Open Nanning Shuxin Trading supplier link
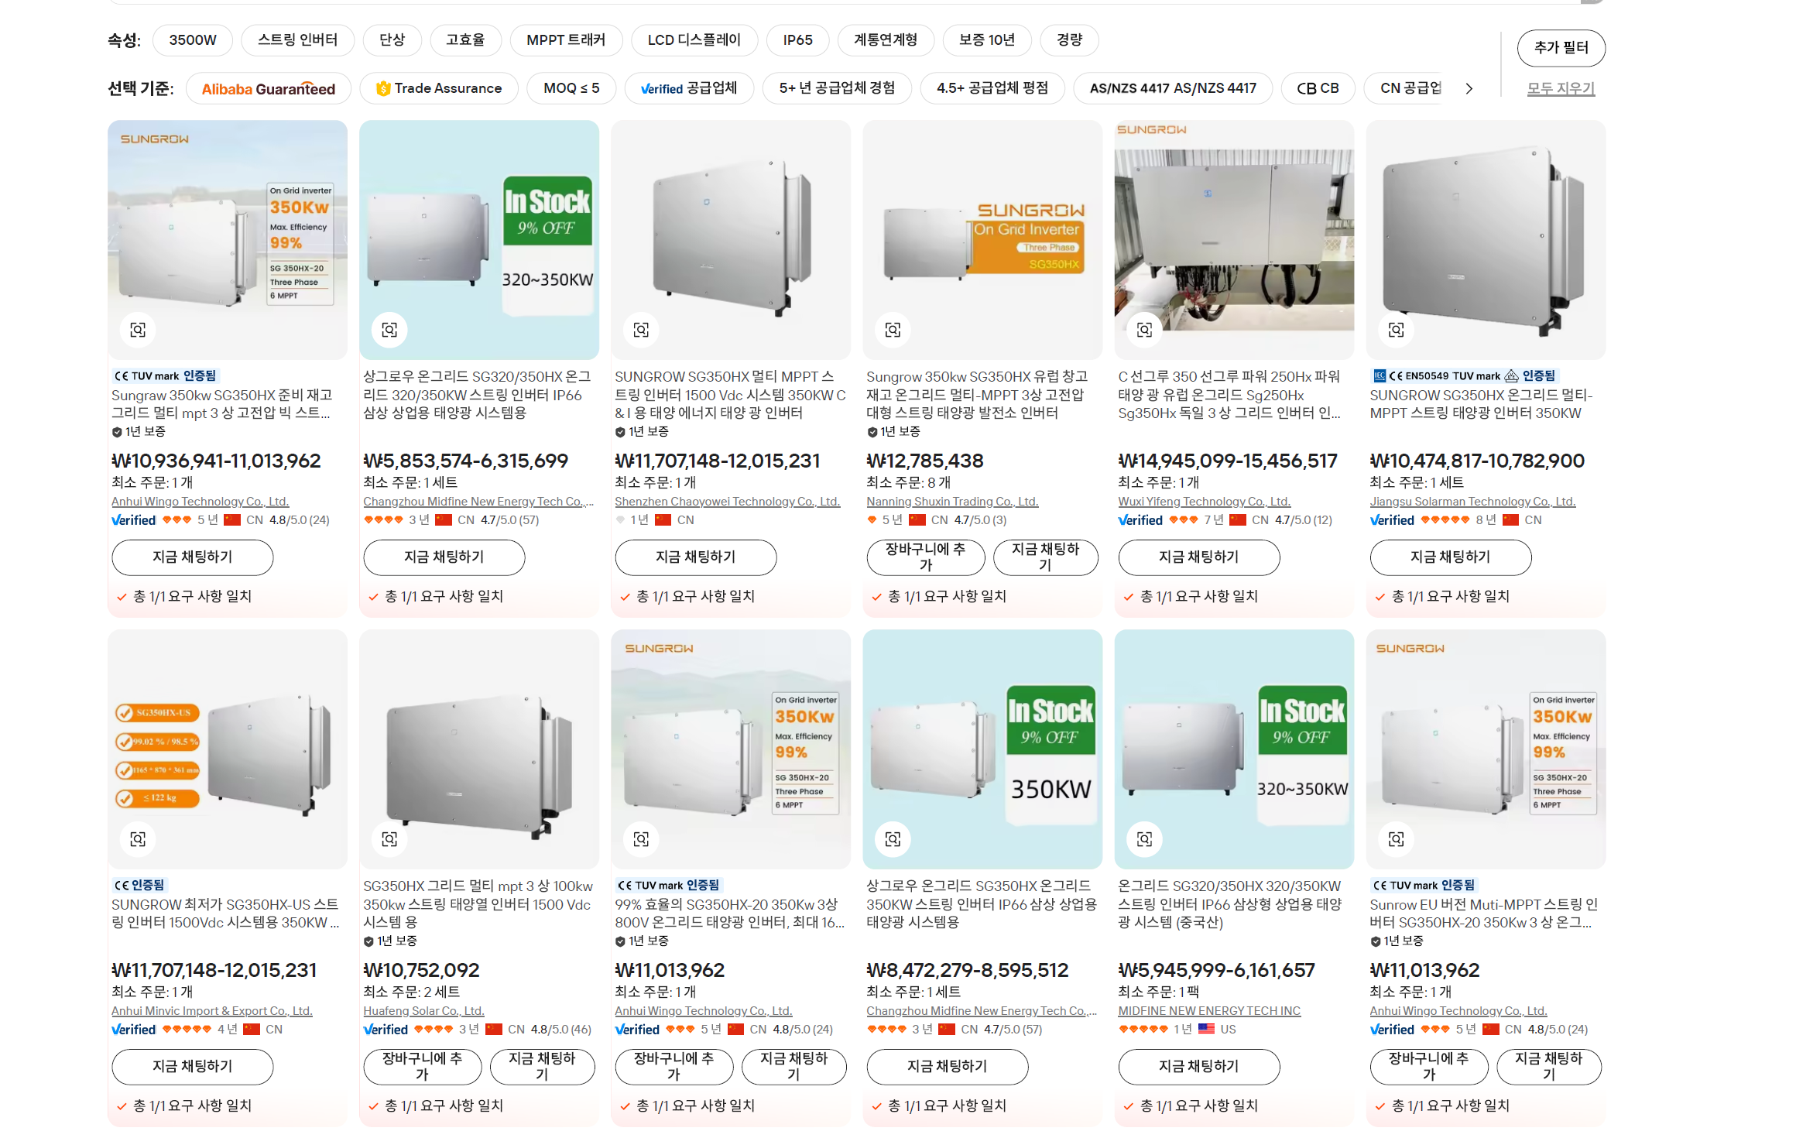The width and height of the screenshot is (1796, 1138). (952, 502)
